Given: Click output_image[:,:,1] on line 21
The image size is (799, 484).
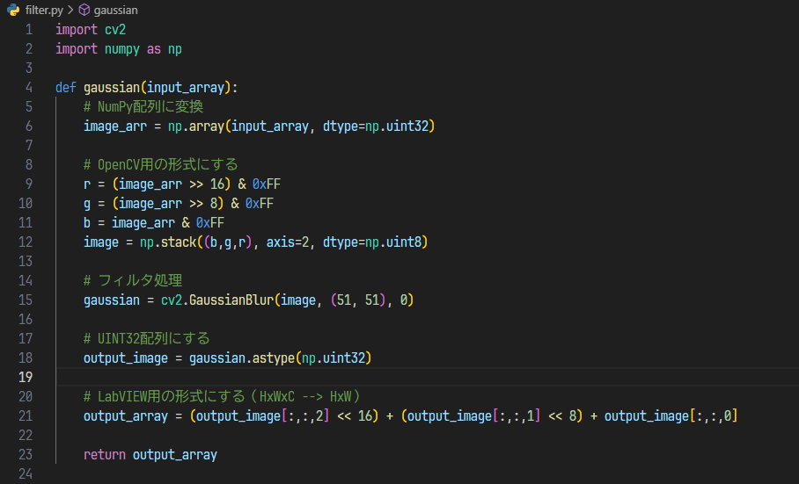Looking at the screenshot, I should (x=474, y=415).
